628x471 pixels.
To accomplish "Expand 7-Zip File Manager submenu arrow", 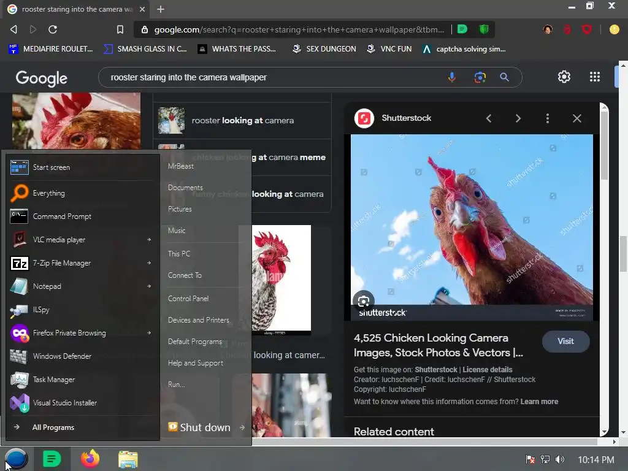I will [149, 262].
